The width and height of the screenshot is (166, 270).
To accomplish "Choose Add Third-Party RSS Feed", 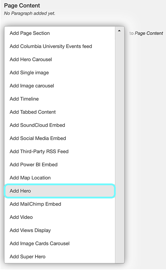I will (x=60, y=151).
